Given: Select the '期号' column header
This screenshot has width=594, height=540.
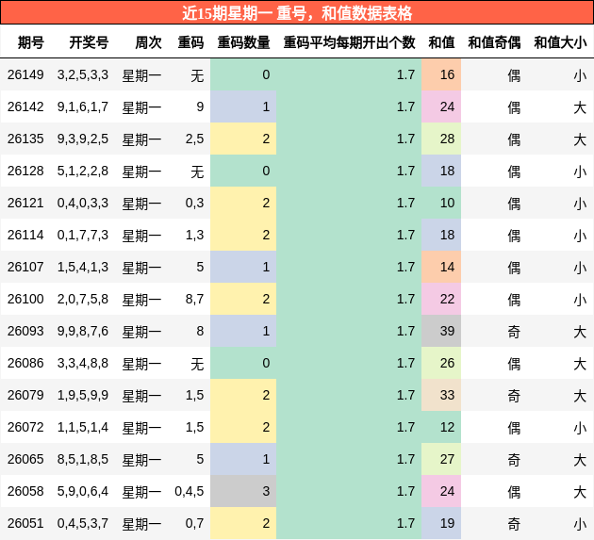Looking at the screenshot, I should tap(31, 42).
